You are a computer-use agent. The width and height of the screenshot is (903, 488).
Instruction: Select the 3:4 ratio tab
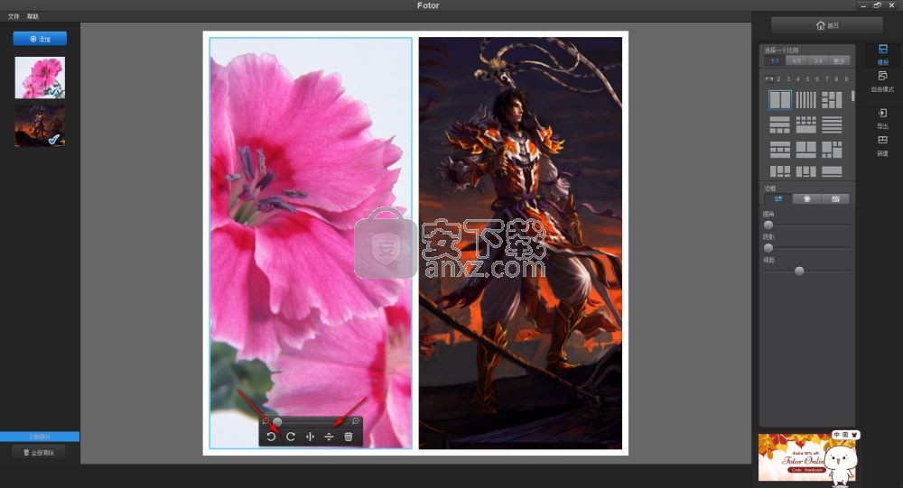coord(817,61)
